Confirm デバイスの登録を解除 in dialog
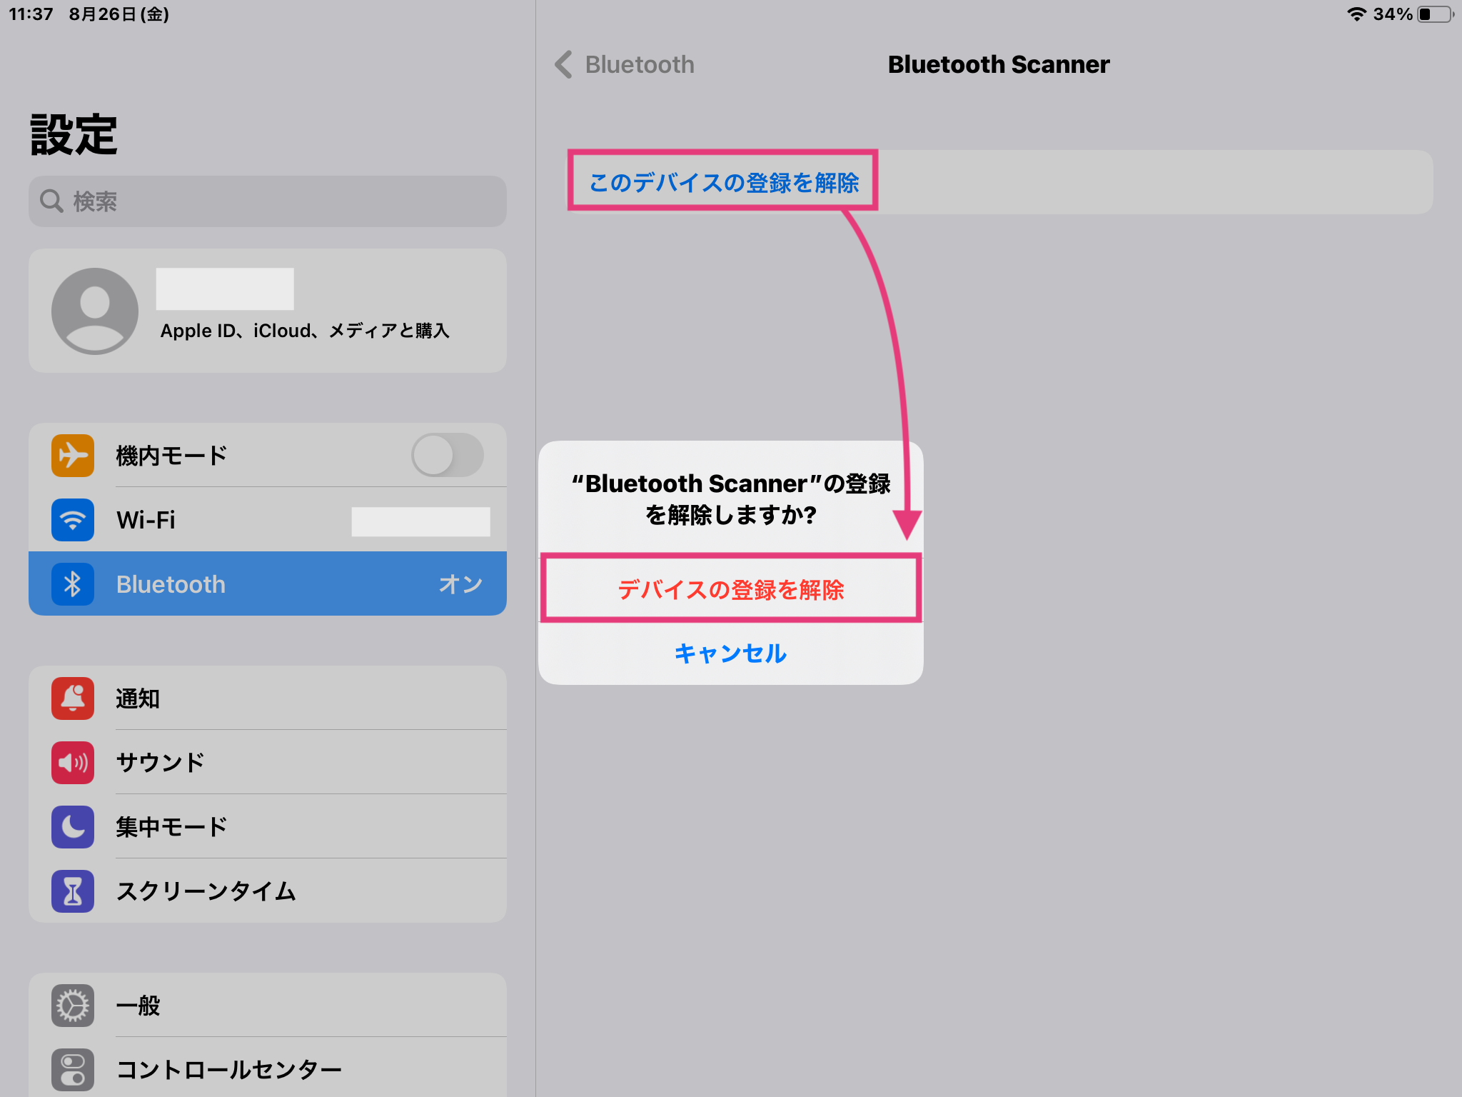This screenshot has height=1097, width=1462. (x=731, y=590)
